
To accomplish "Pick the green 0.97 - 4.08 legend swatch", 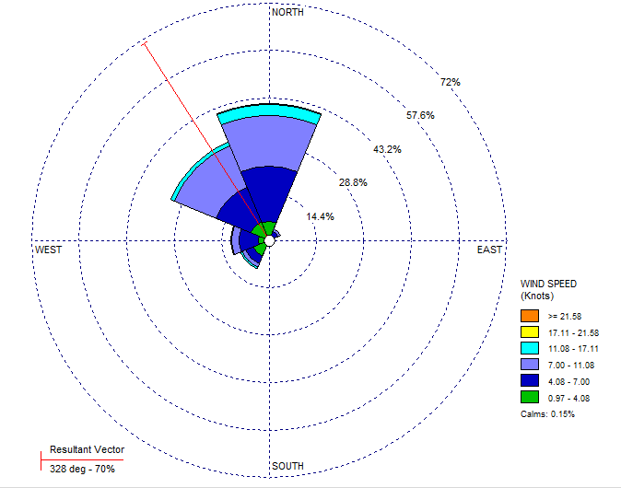I will pos(529,398).
